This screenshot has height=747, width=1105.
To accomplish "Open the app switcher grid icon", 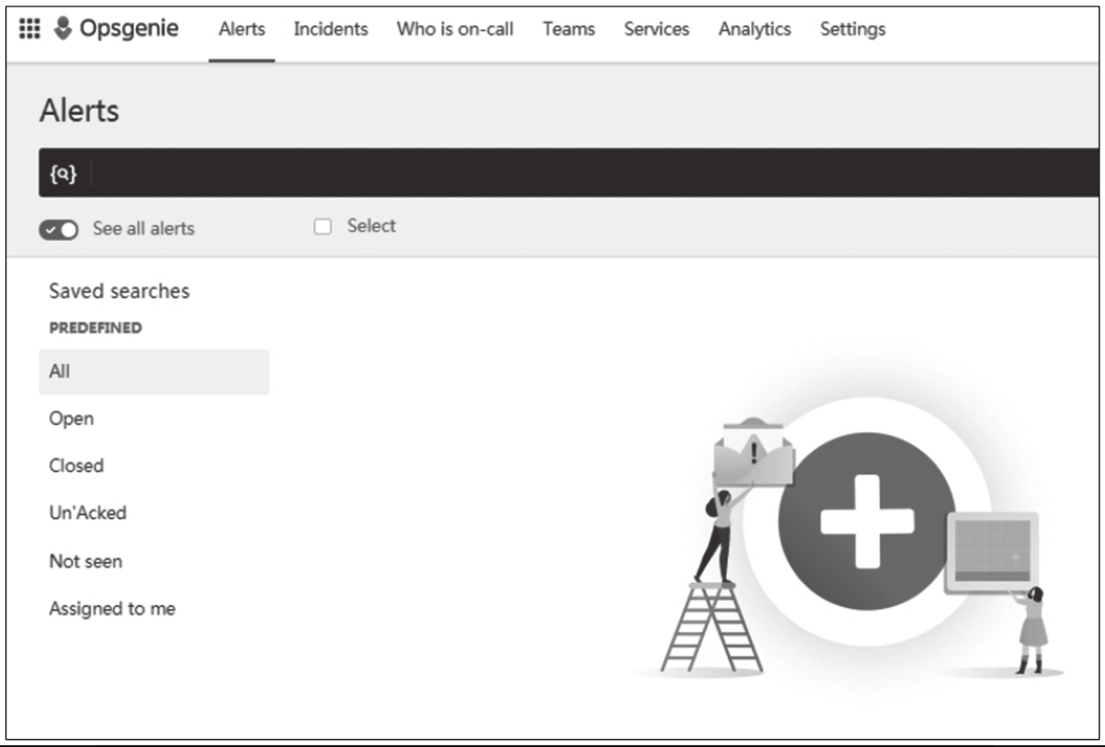I will (30, 29).
